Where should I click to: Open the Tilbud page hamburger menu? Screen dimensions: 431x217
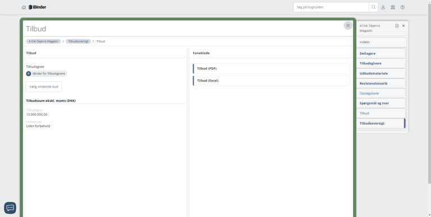[x=348, y=26]
